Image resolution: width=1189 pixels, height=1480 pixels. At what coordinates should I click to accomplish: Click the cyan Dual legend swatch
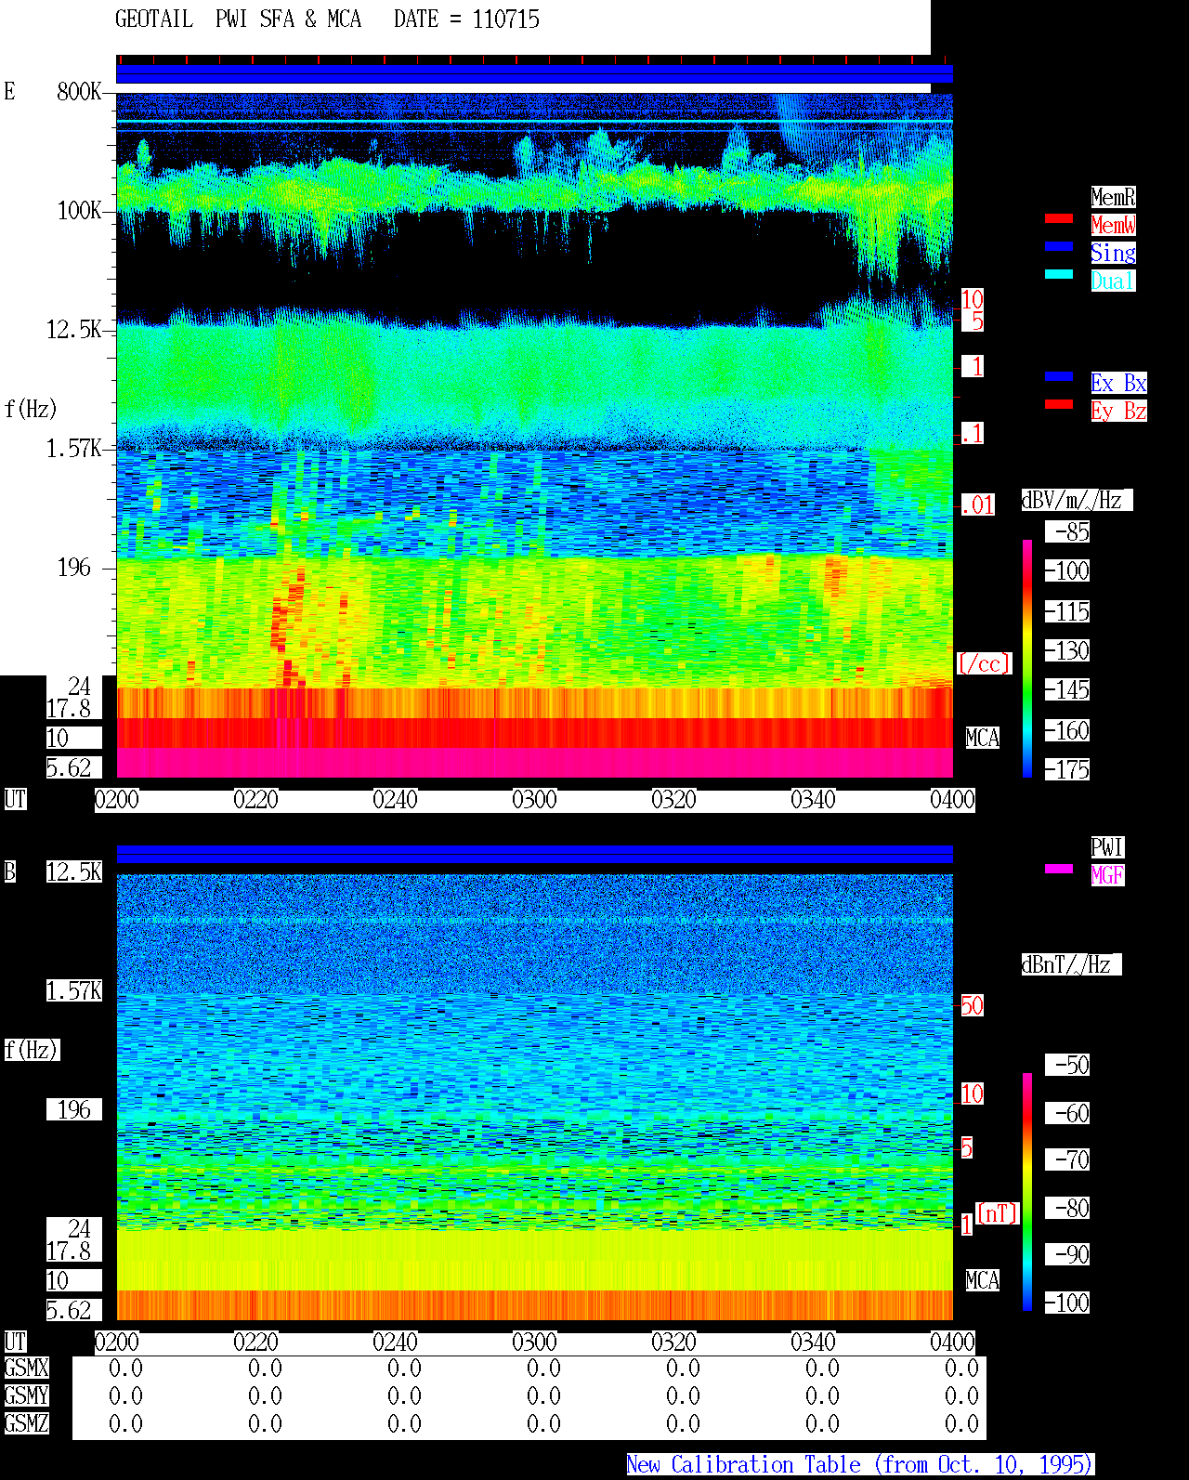coord(1059,274)
